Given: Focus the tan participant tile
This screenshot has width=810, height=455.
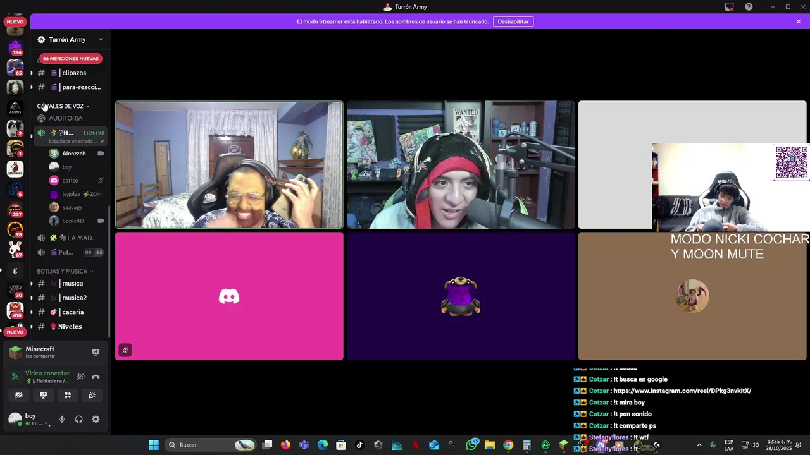Looking at the screenshot, I should click(x=692, y=296).
